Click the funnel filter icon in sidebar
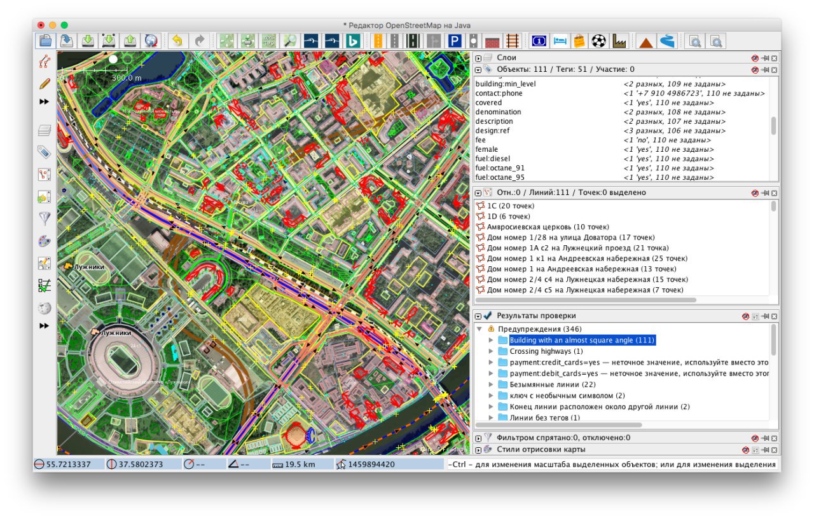This screenshot has width=814, height=519. click(44, 219)
